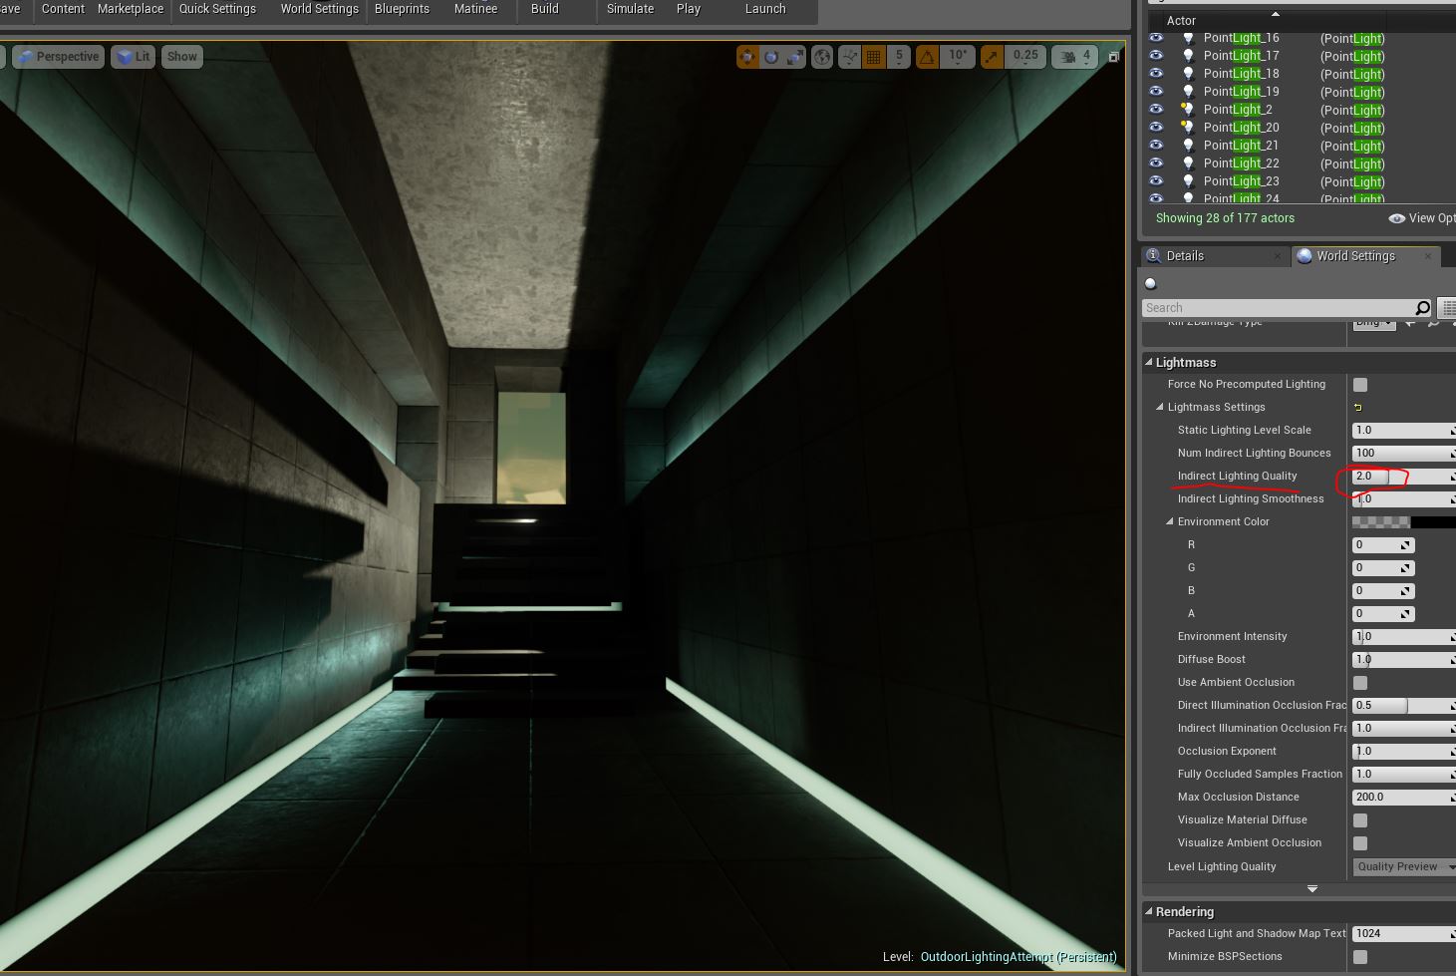Collapse the Lightmass section
1456x976 pixels.
pos(1149,363)
